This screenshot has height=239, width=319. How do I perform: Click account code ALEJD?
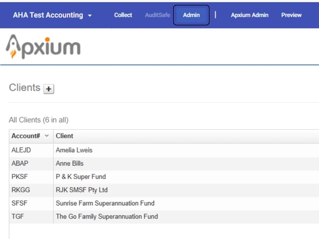[21, 150]
